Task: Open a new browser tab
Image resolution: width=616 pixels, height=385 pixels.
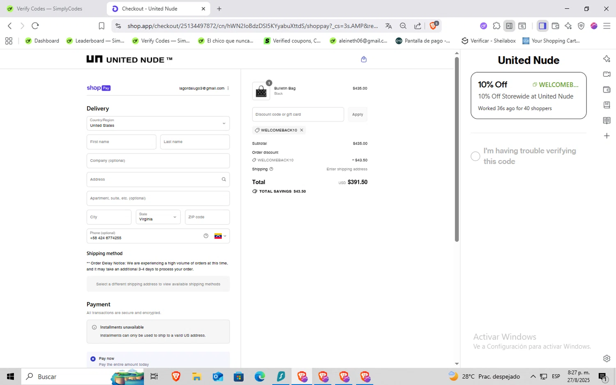Action: pyautogui.click(x=219, y=9)
